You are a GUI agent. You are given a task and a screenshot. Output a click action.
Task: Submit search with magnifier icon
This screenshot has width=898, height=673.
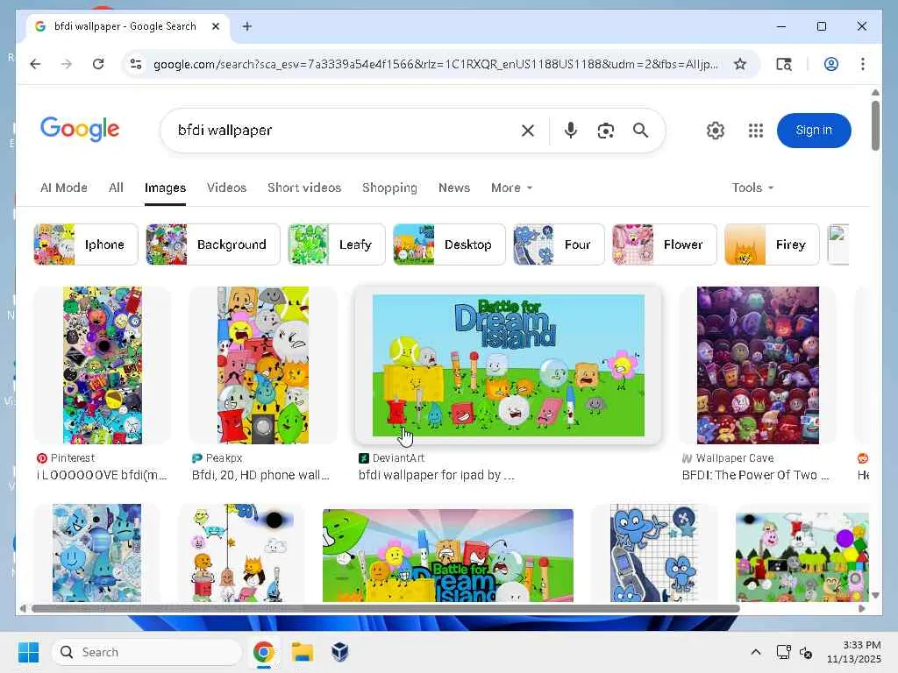tap(640, 131)
